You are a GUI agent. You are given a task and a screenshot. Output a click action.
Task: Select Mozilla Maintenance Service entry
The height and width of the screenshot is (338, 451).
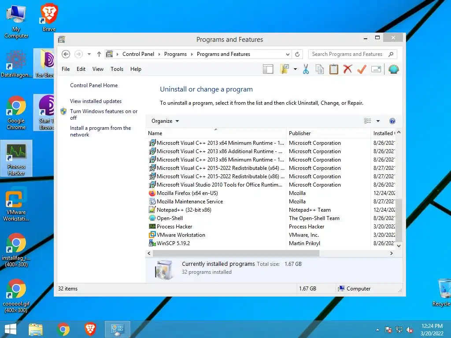(x=190, y=202)
